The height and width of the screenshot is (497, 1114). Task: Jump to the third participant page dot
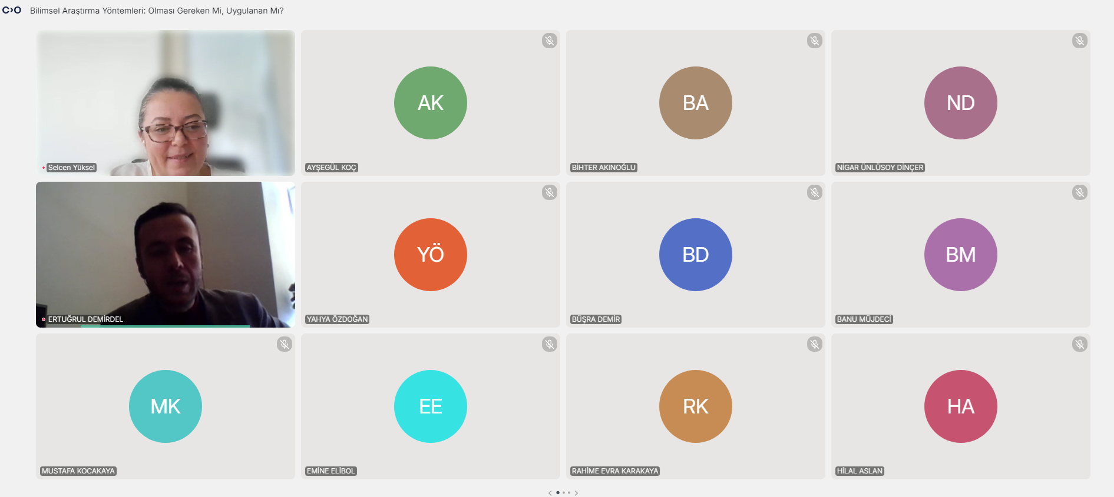(x=569, y=493)
